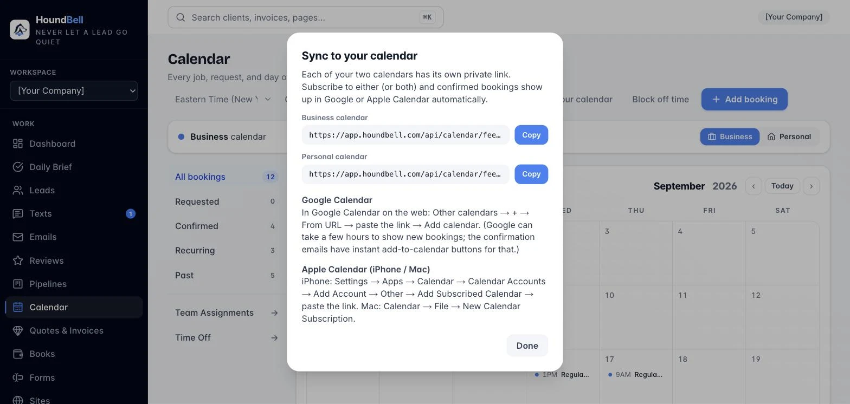
Task: Filter by Confirmed bookings
Action: pyautogui.click(x=226, y=226)
